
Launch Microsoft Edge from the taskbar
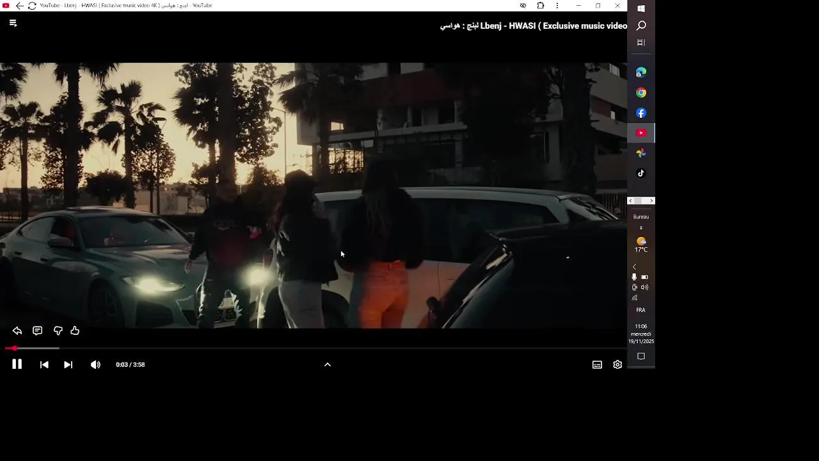point(641,72)
